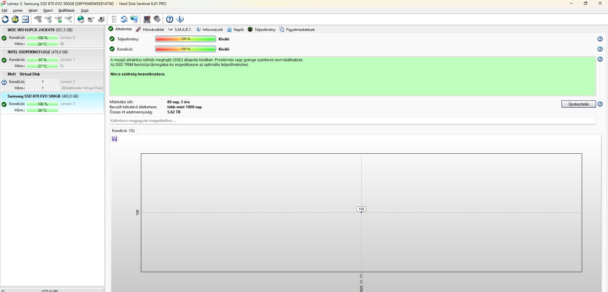
Task: Click help icon beside the green status text
Action: tap(600, 59)
